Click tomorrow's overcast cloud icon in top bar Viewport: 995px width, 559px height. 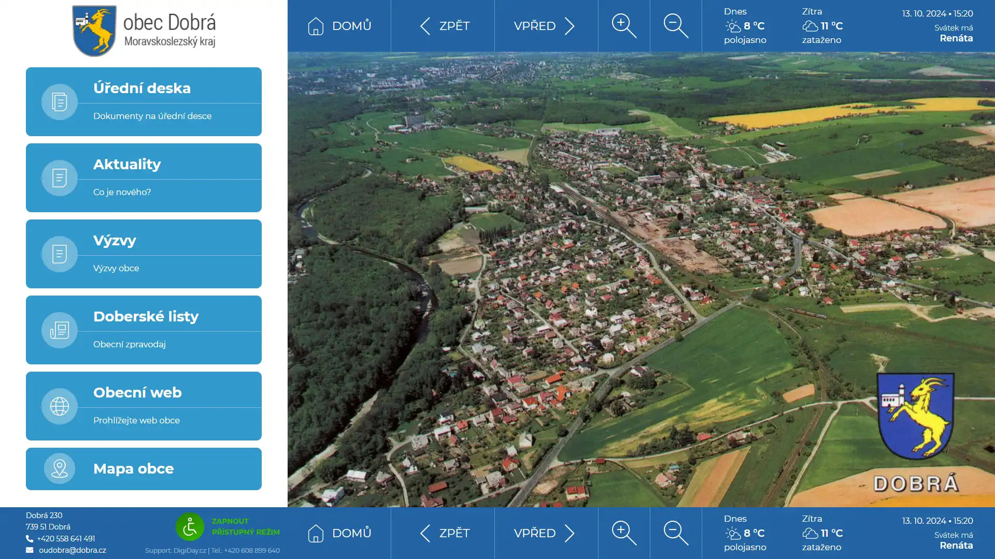810,26
